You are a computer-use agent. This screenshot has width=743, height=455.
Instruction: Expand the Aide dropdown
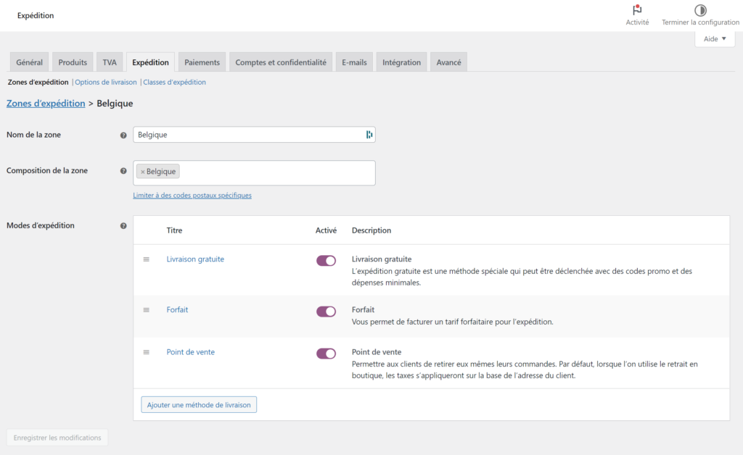(x=715, y=39)
